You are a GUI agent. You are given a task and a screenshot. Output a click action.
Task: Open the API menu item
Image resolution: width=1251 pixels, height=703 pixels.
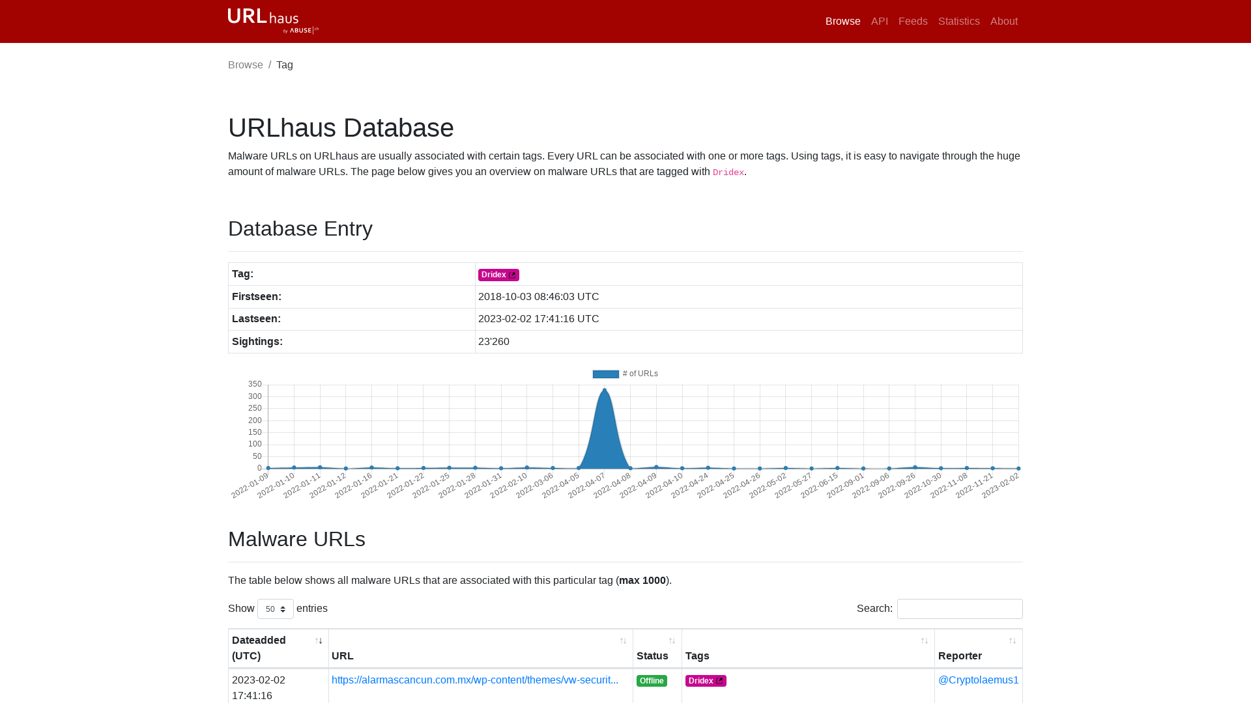pos(880,21)
